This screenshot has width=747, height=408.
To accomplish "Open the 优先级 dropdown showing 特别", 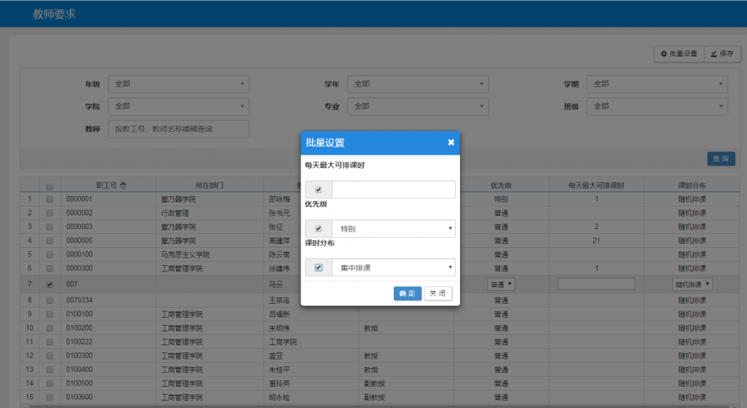I will 393,229.
